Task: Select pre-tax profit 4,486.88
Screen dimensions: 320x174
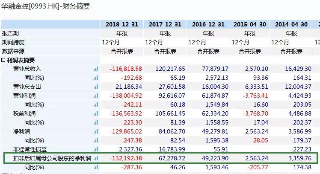Action: (x=300, y=113)
